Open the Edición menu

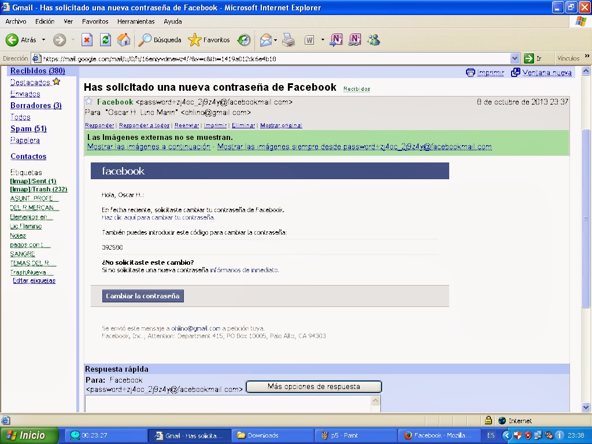click(45, 21)
